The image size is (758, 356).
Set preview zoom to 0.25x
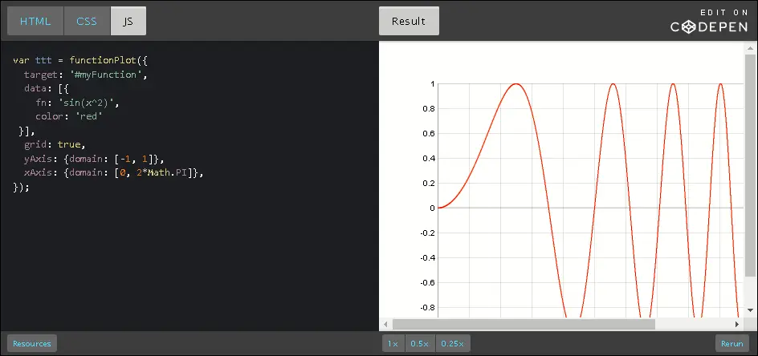(453, 343)
